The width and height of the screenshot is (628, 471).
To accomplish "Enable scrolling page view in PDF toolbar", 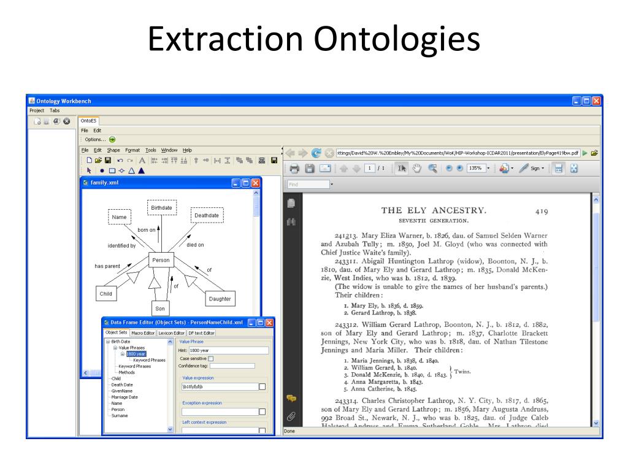I will pyautogui.click(x=558, y=168).
